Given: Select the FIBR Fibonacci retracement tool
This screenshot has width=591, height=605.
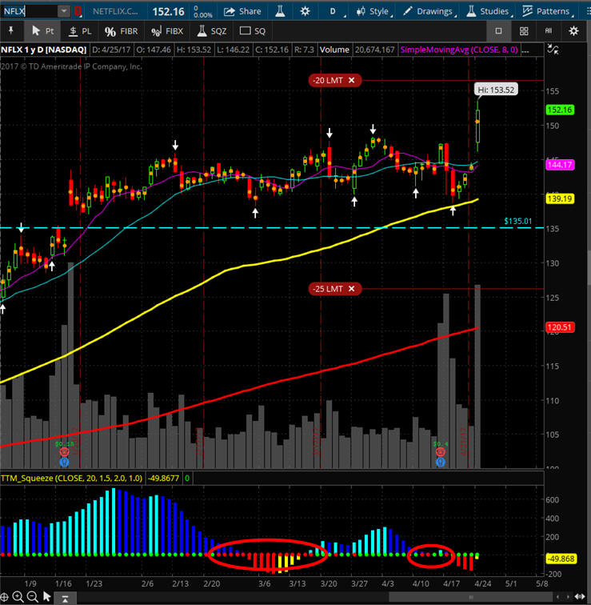Looking at the screenshot, I should 122,30.
